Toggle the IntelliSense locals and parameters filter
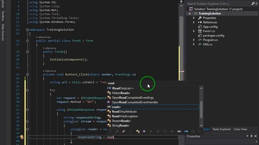Image resolution: width=259 pixels, height=145 pixels. [179, 131]
